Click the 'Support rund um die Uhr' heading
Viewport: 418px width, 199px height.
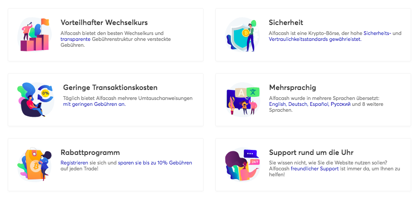coord(311,152)
